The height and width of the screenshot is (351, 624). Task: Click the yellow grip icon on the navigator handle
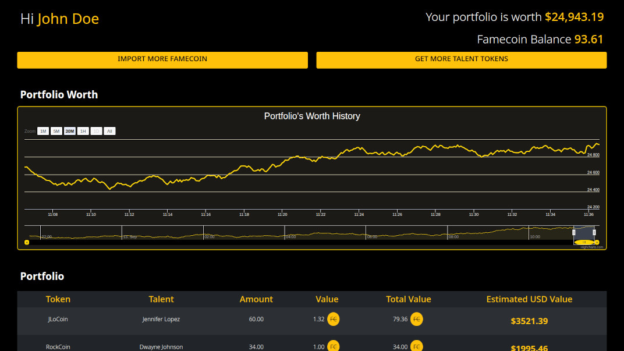[584, 242]
